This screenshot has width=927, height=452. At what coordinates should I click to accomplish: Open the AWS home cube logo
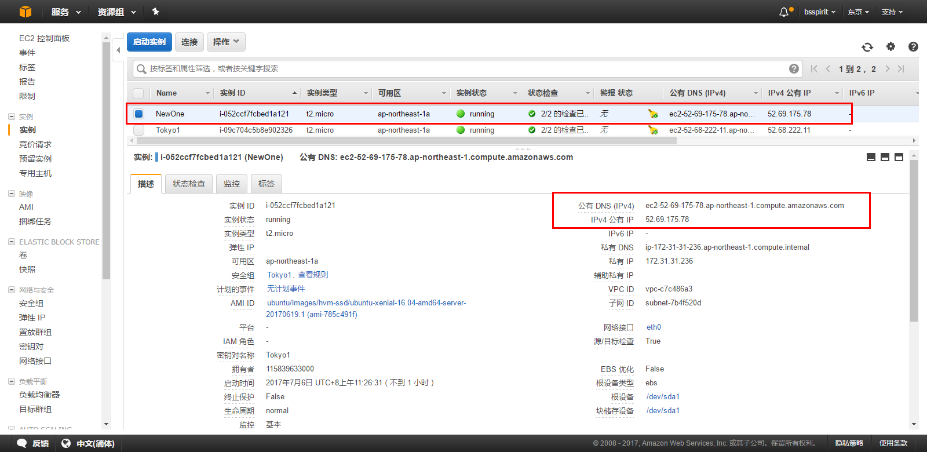[x=25, y=12]
